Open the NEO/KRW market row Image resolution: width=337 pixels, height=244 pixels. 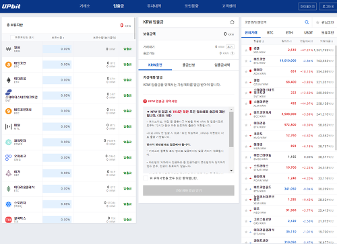click(289, 210)
